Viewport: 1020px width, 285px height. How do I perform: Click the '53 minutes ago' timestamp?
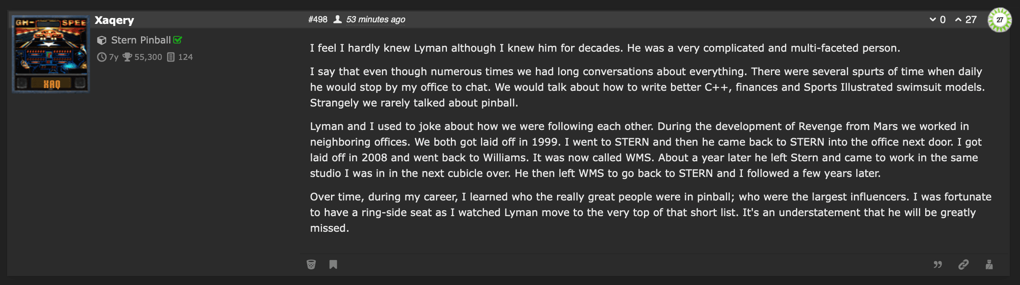click(375, 20)
